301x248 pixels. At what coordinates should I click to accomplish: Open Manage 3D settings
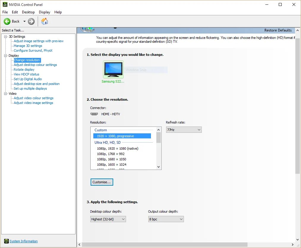pyautogui.click(x=28, y=46)
